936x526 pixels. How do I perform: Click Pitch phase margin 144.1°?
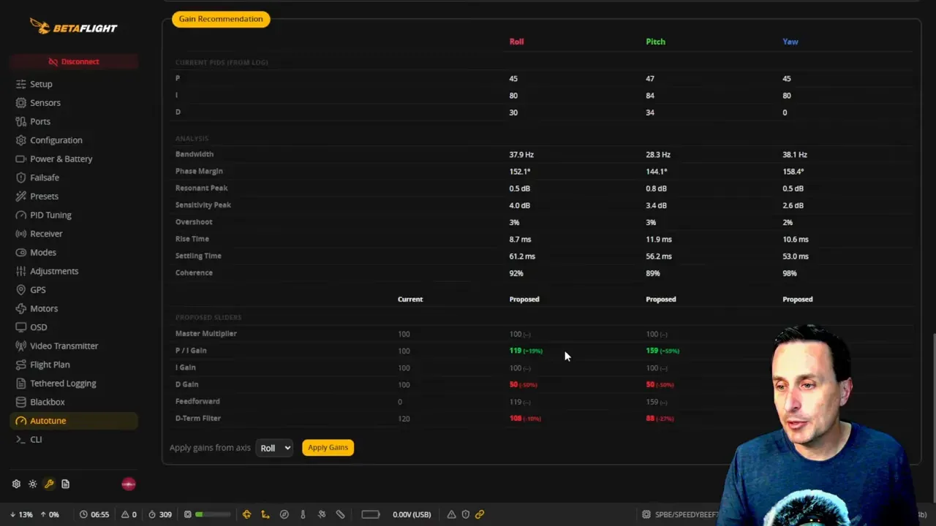(x=656, y=172)
